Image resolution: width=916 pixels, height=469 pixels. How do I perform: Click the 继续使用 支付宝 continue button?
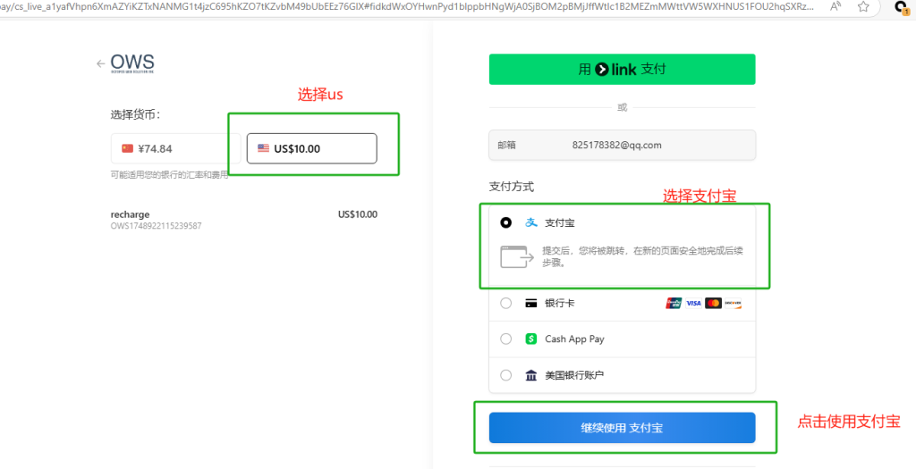pos(623,428)
